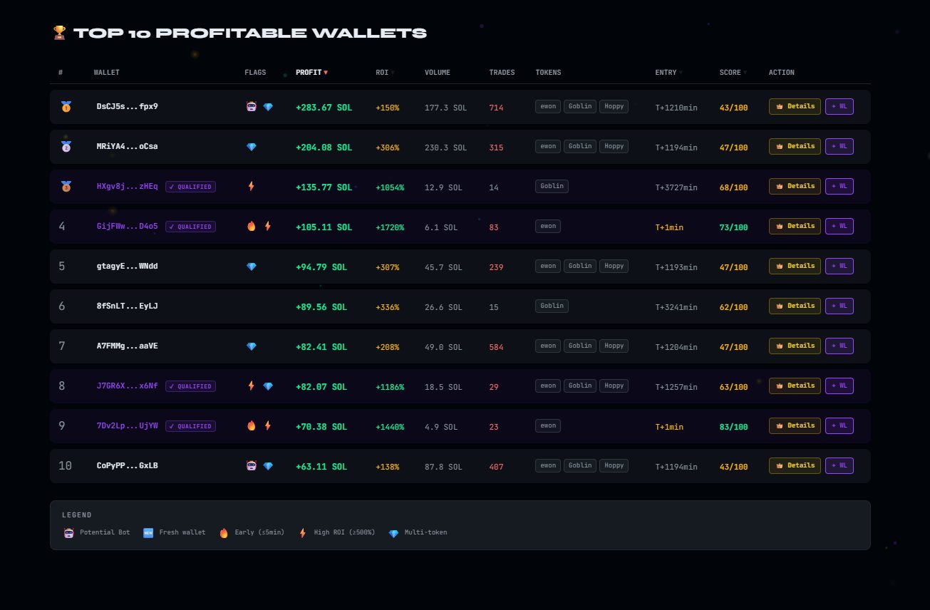Open Details for wallet DsCJ5s...fpx9
Viewport: 930px width, 610px height.
[795, 106]
